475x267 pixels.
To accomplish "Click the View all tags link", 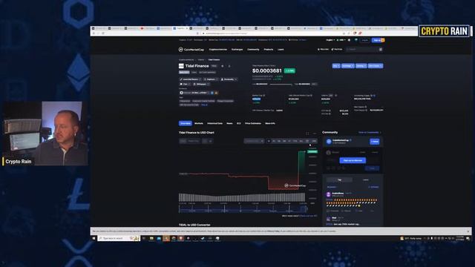I will coord(205,105).
